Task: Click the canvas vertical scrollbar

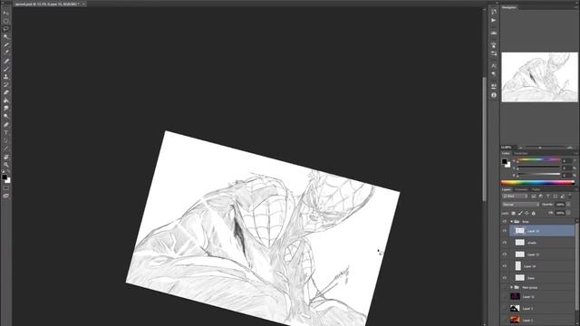Action: [484, 139]
